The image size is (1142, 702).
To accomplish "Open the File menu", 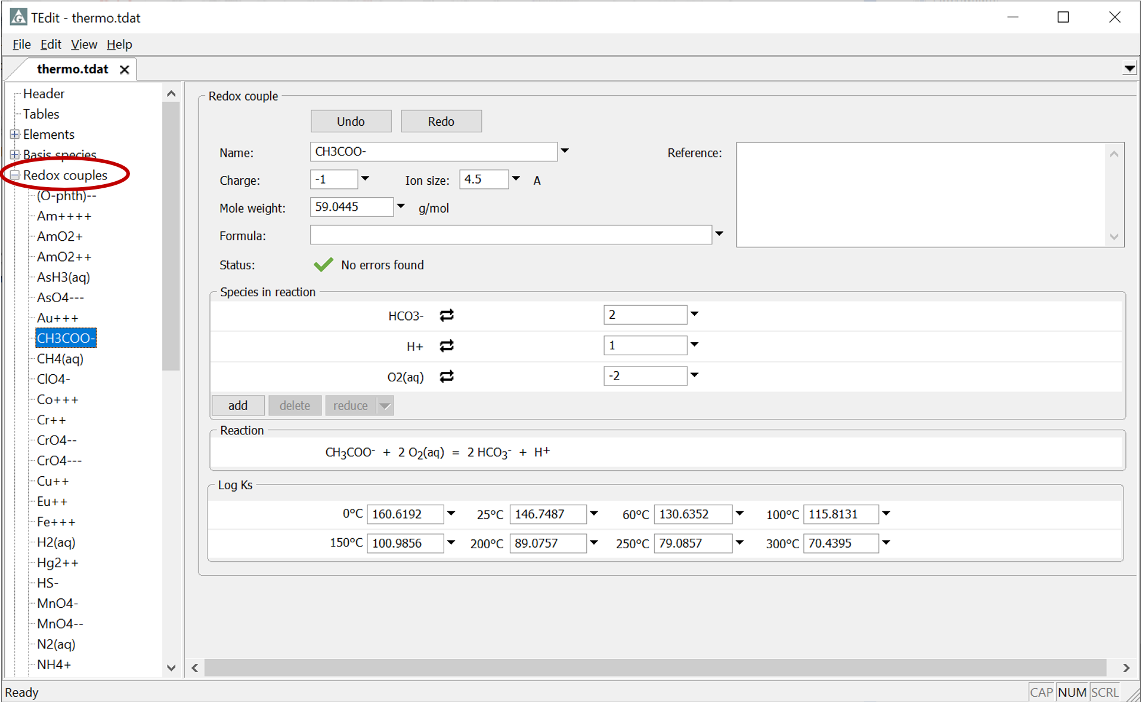I will point(21,44).
